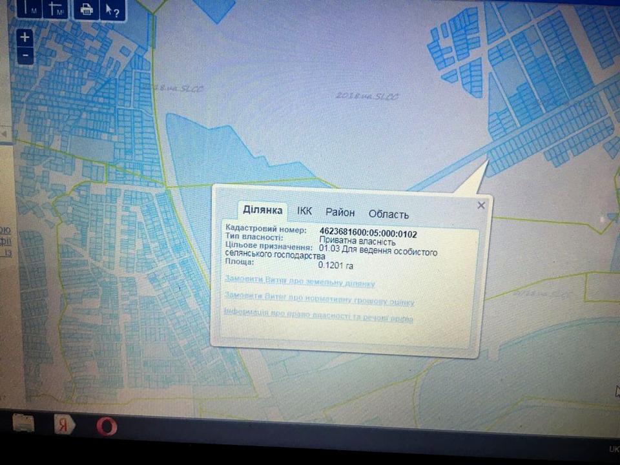Click the 'Приватна власність' ownership value

[x=357, y=242]
